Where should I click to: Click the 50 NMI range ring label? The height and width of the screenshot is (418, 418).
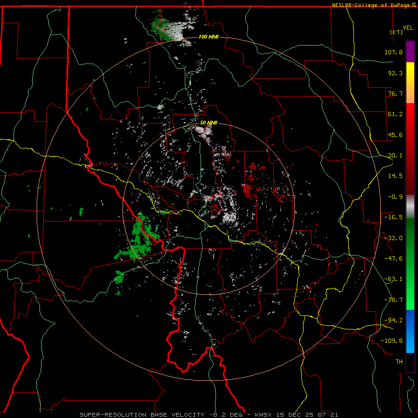[209, 123]
